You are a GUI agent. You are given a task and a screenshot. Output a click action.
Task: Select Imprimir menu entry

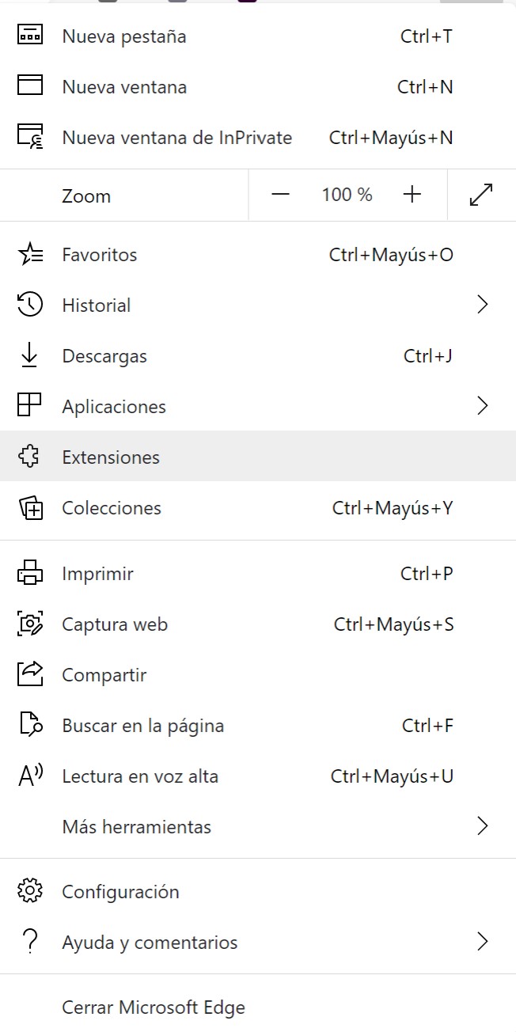click(x=258, y=574)
